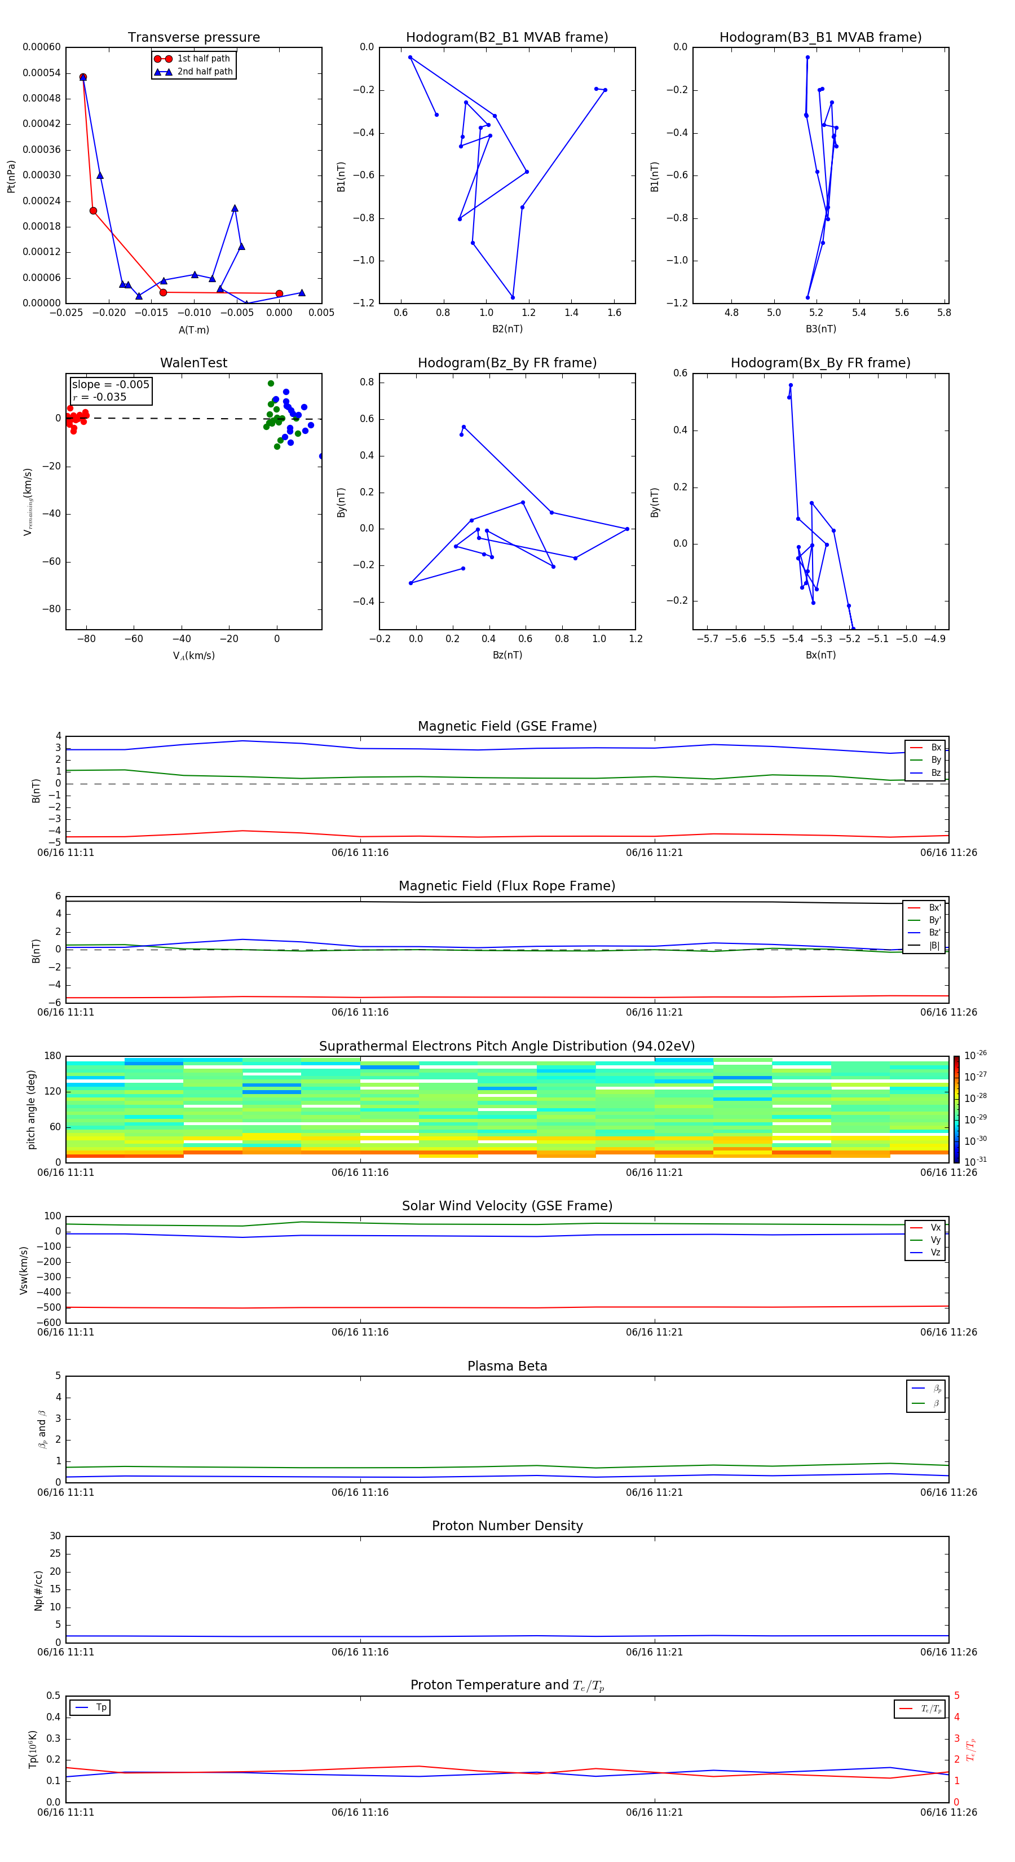The width and height of the screenshot is (1015, 1862).
Task: Click the 'Tp(10^6K)' y-axis label
Action: tap(33, 1749)
